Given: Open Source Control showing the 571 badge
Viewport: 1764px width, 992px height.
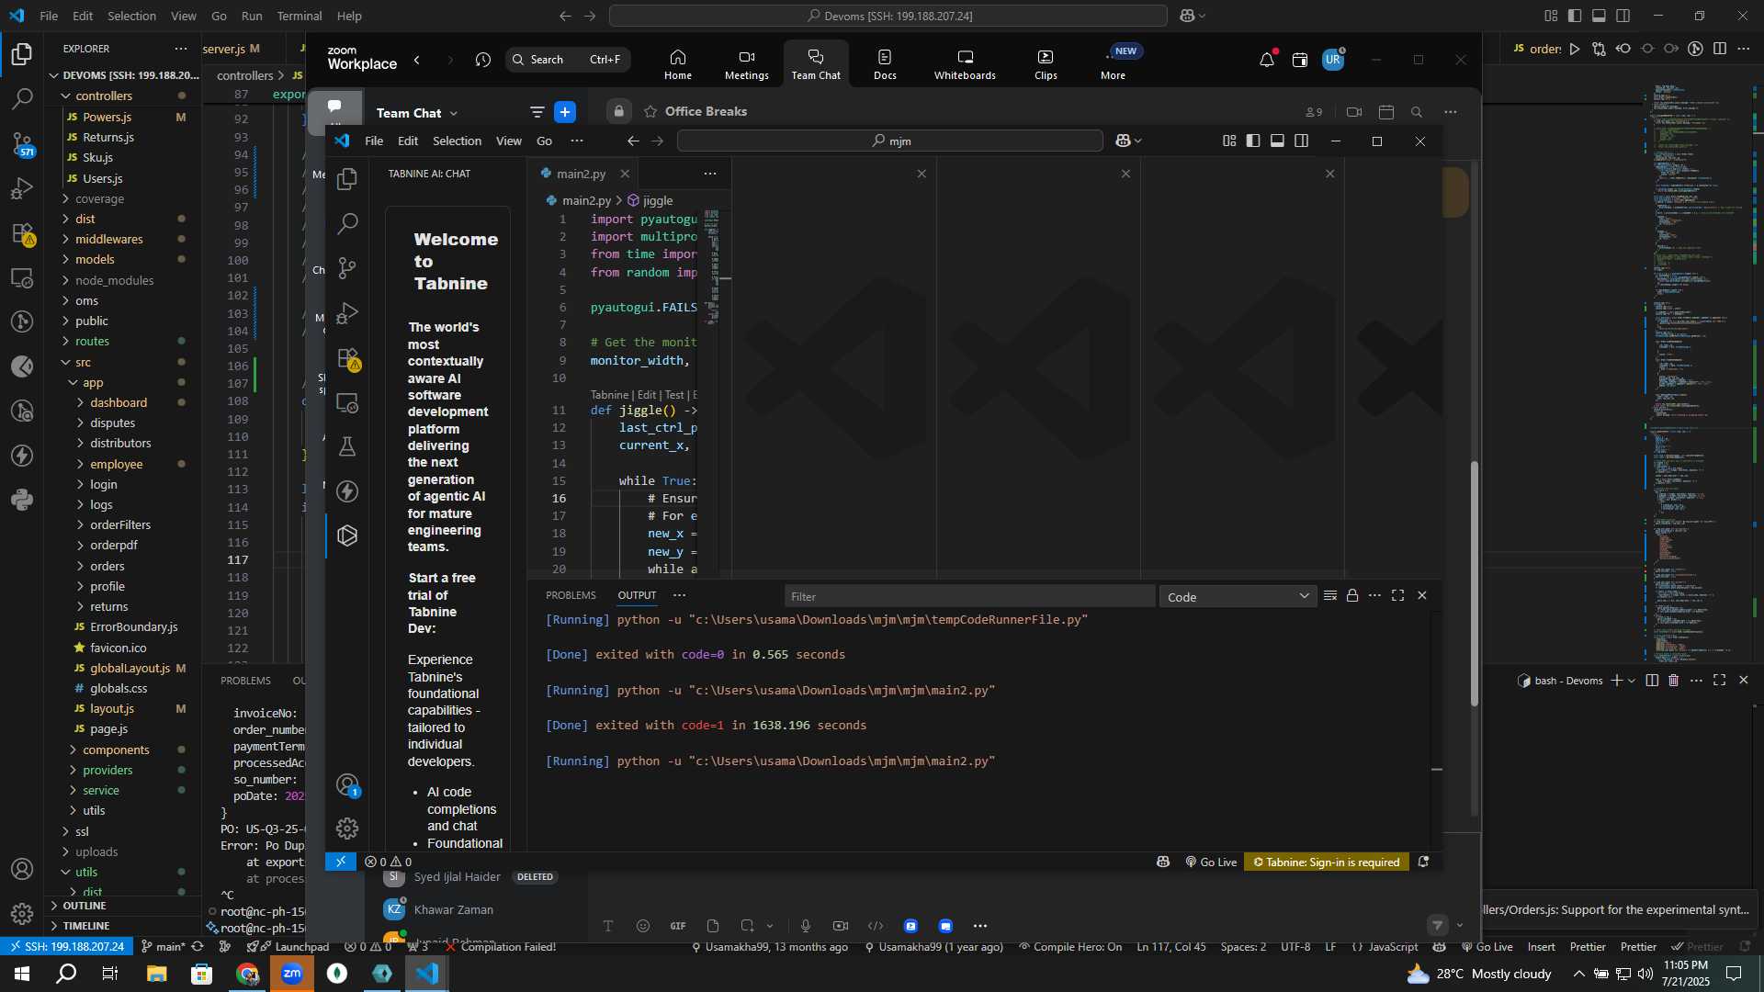Looking at the screenshot, I should click(22, 143).
